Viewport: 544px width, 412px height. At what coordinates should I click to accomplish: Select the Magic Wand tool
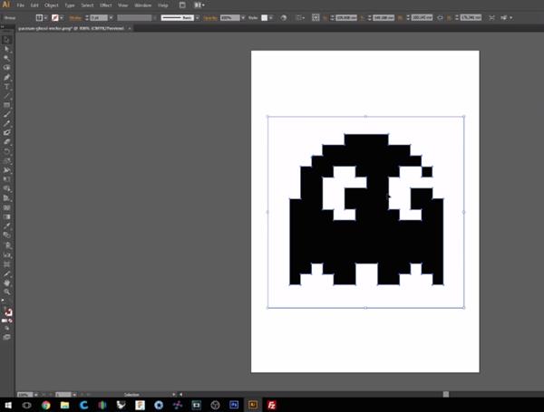(x=6, y=58)
